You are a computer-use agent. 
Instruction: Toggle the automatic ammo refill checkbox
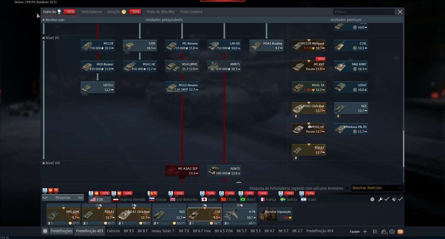[400, 199]
